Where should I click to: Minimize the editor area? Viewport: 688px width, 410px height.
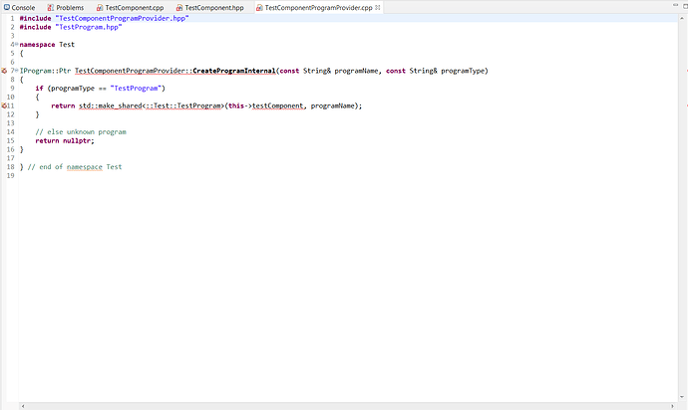coord(675,5)
